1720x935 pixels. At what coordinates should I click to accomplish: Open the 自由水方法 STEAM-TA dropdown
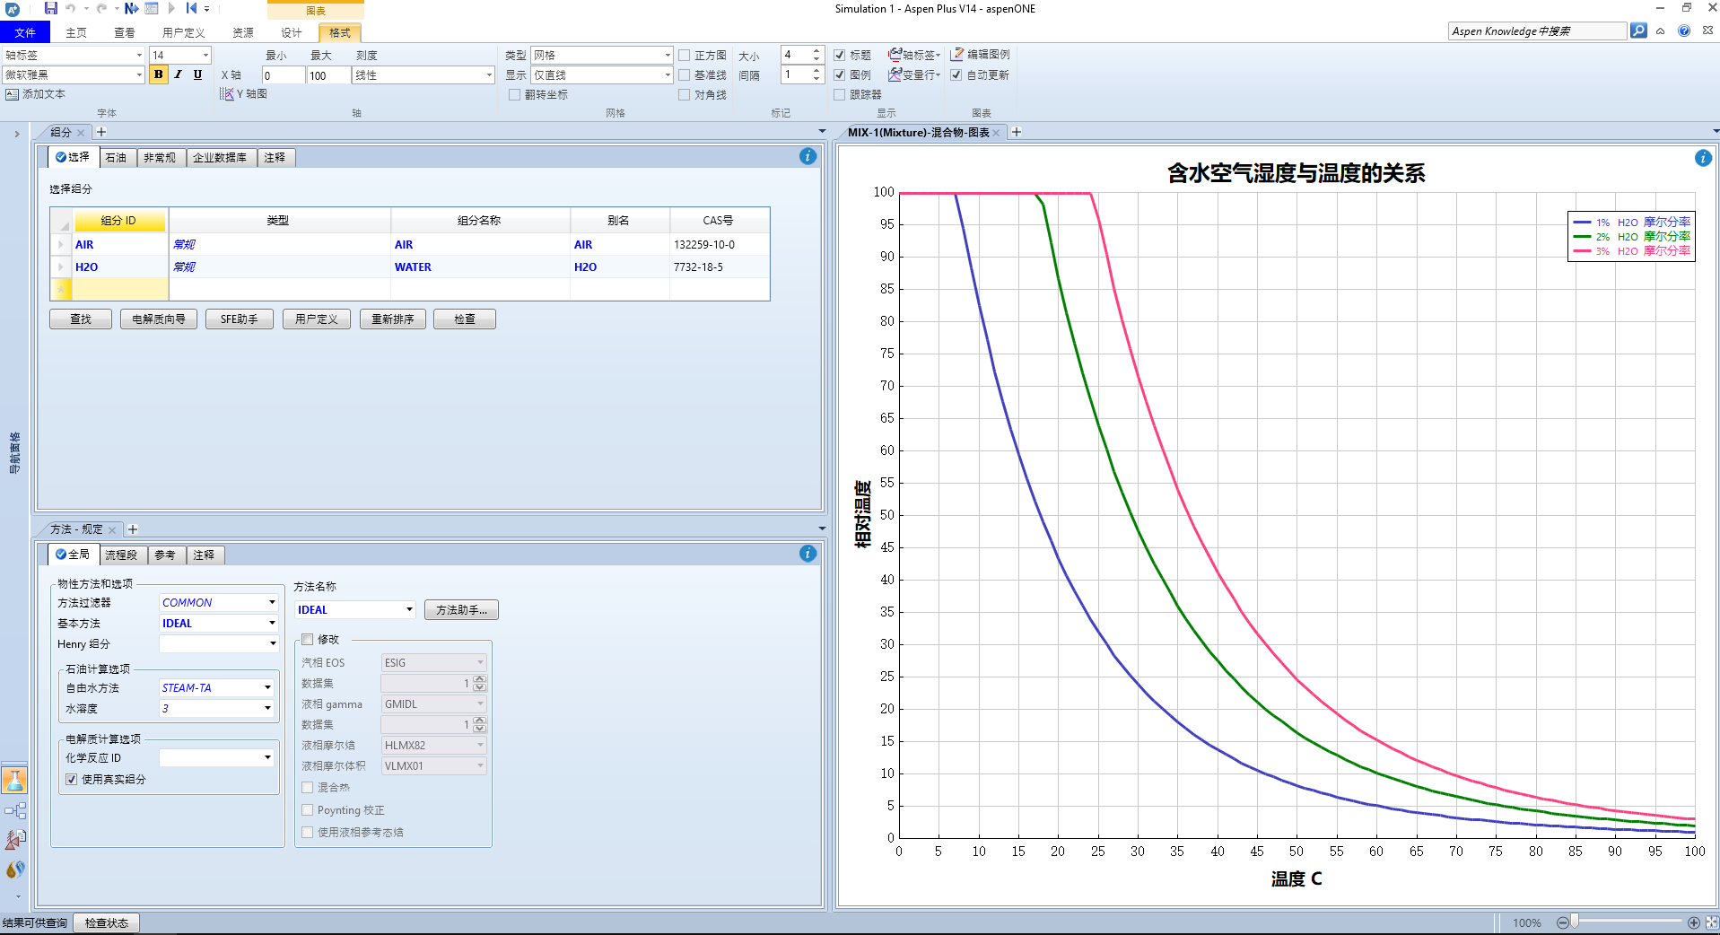pos(267,687)
